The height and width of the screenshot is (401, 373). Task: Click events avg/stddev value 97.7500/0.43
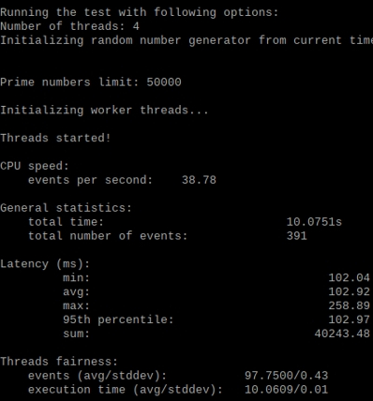tap(286, 376)
